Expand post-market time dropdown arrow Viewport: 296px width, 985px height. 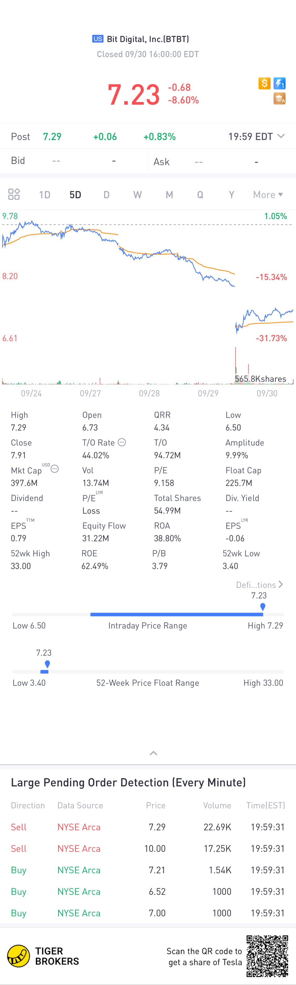281,136
